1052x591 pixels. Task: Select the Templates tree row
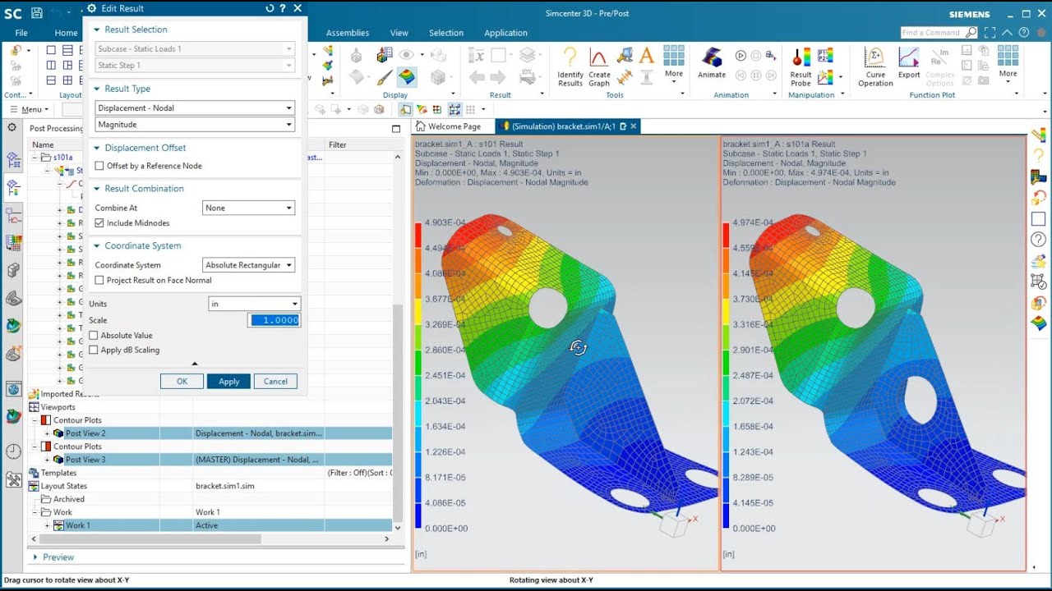(210, 473)
